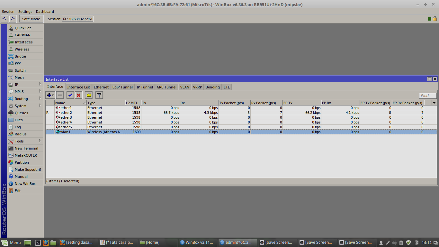Open Switch in sidebar

25,70
